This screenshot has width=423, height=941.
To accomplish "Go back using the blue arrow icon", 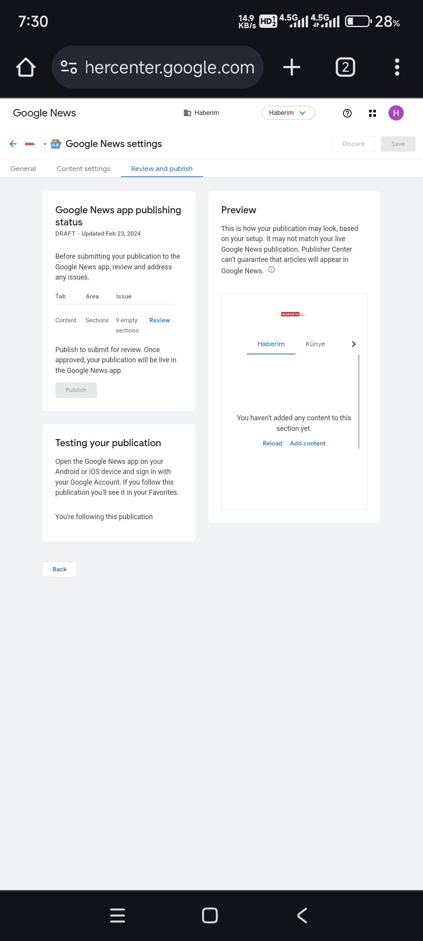I will coord(13,144).
